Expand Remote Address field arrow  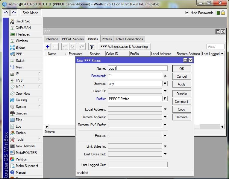tap(165, 117)
